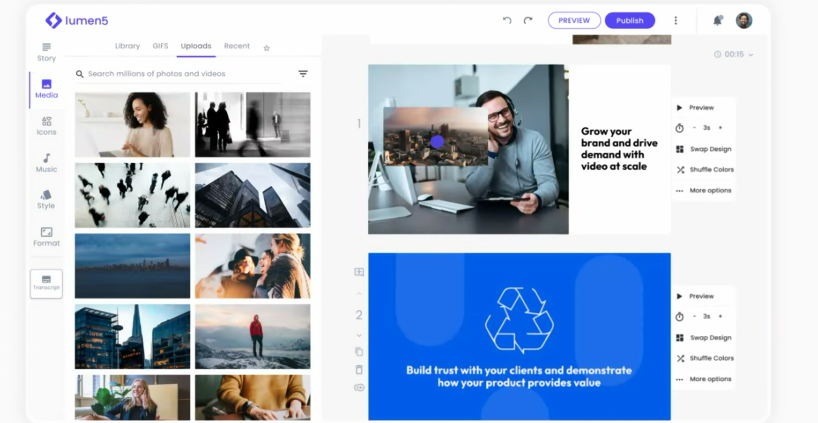Click Swap Design for scene 1
This screenshot has width=818, height=423.
pyautogui.click(x=704, y=149)
